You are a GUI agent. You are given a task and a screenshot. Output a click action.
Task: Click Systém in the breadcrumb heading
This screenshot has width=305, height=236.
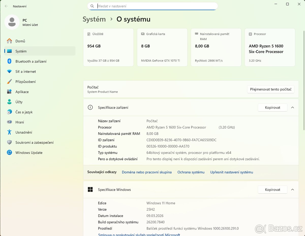[x=94, y=19]
